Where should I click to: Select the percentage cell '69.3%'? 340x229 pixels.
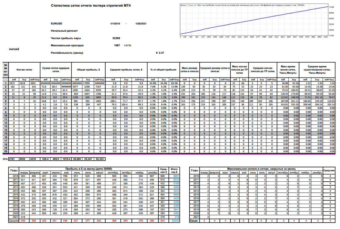click(x=174, y=83)
